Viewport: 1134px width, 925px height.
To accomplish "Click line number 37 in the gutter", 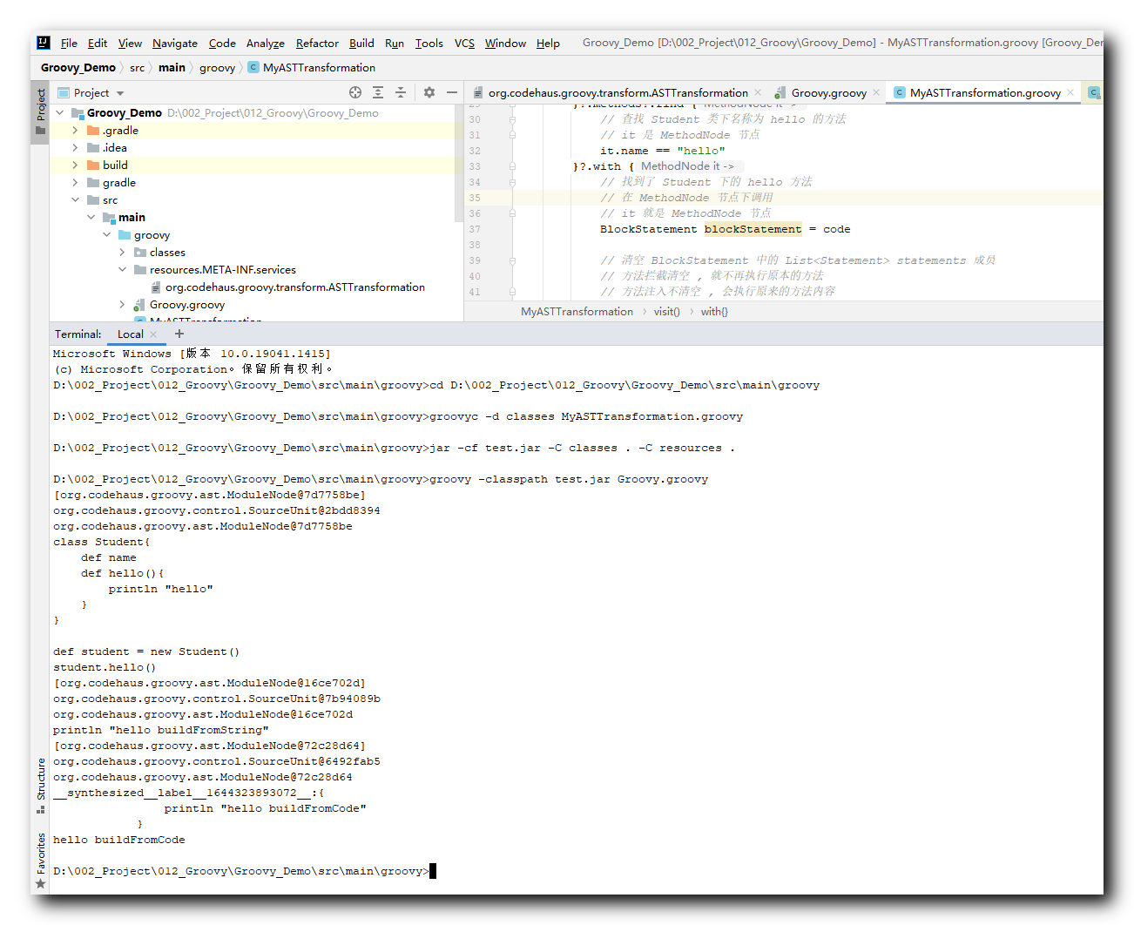I will (475, 229).
